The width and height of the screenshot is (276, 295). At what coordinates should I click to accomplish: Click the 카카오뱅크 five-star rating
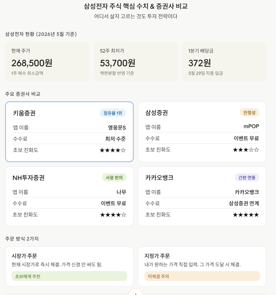(x=246, y=215)
